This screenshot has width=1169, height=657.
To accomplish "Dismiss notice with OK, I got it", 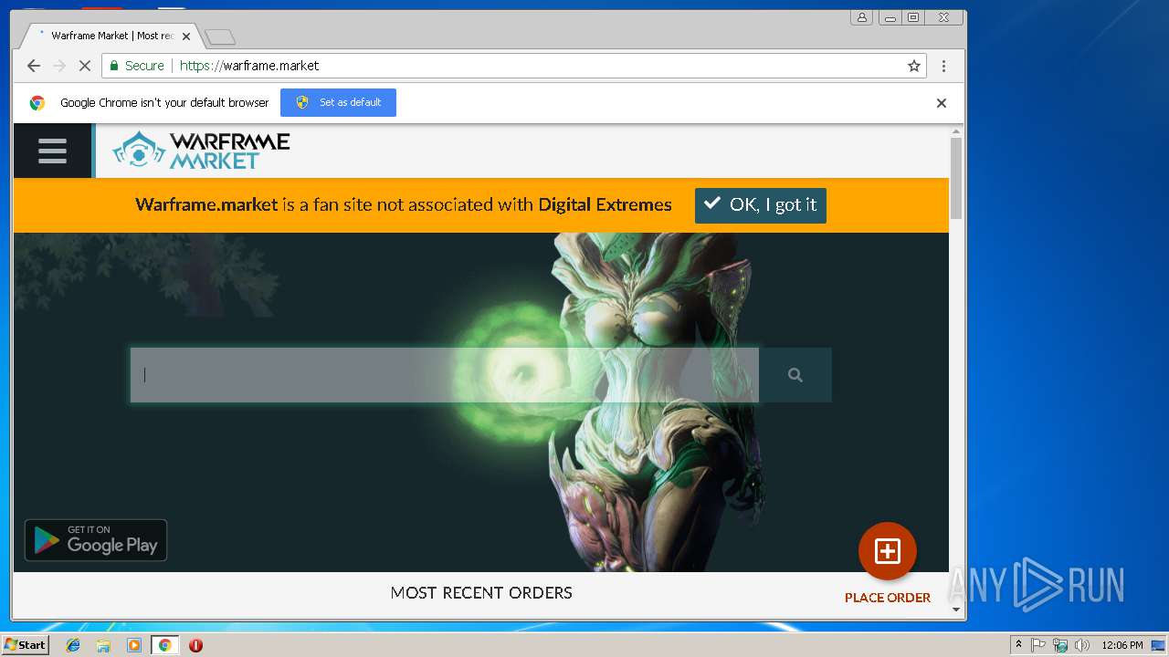I will (761, 205).
